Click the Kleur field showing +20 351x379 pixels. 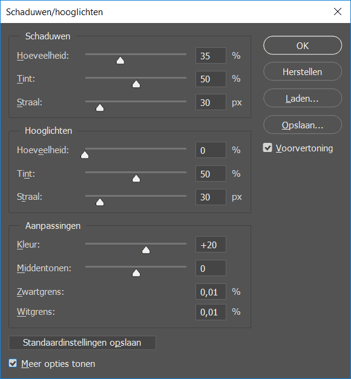(x=211, y=245)
